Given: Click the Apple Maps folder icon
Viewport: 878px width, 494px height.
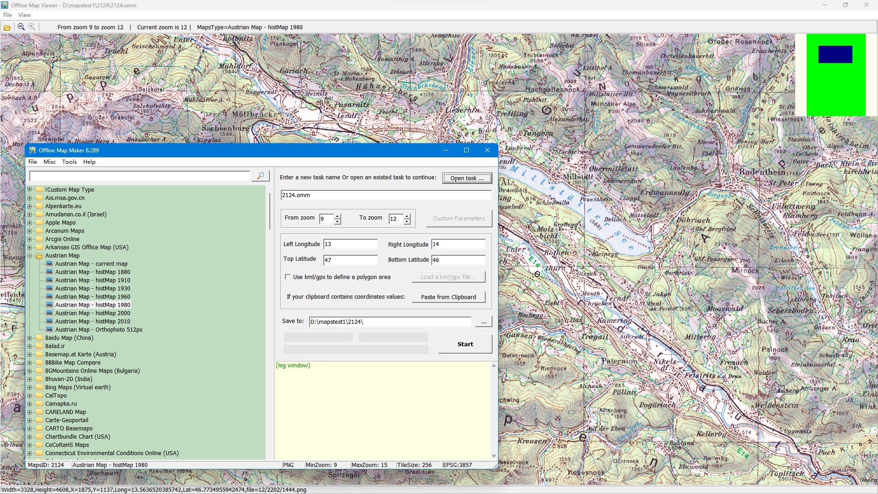Looking at the screenshot, I should 39,223.
